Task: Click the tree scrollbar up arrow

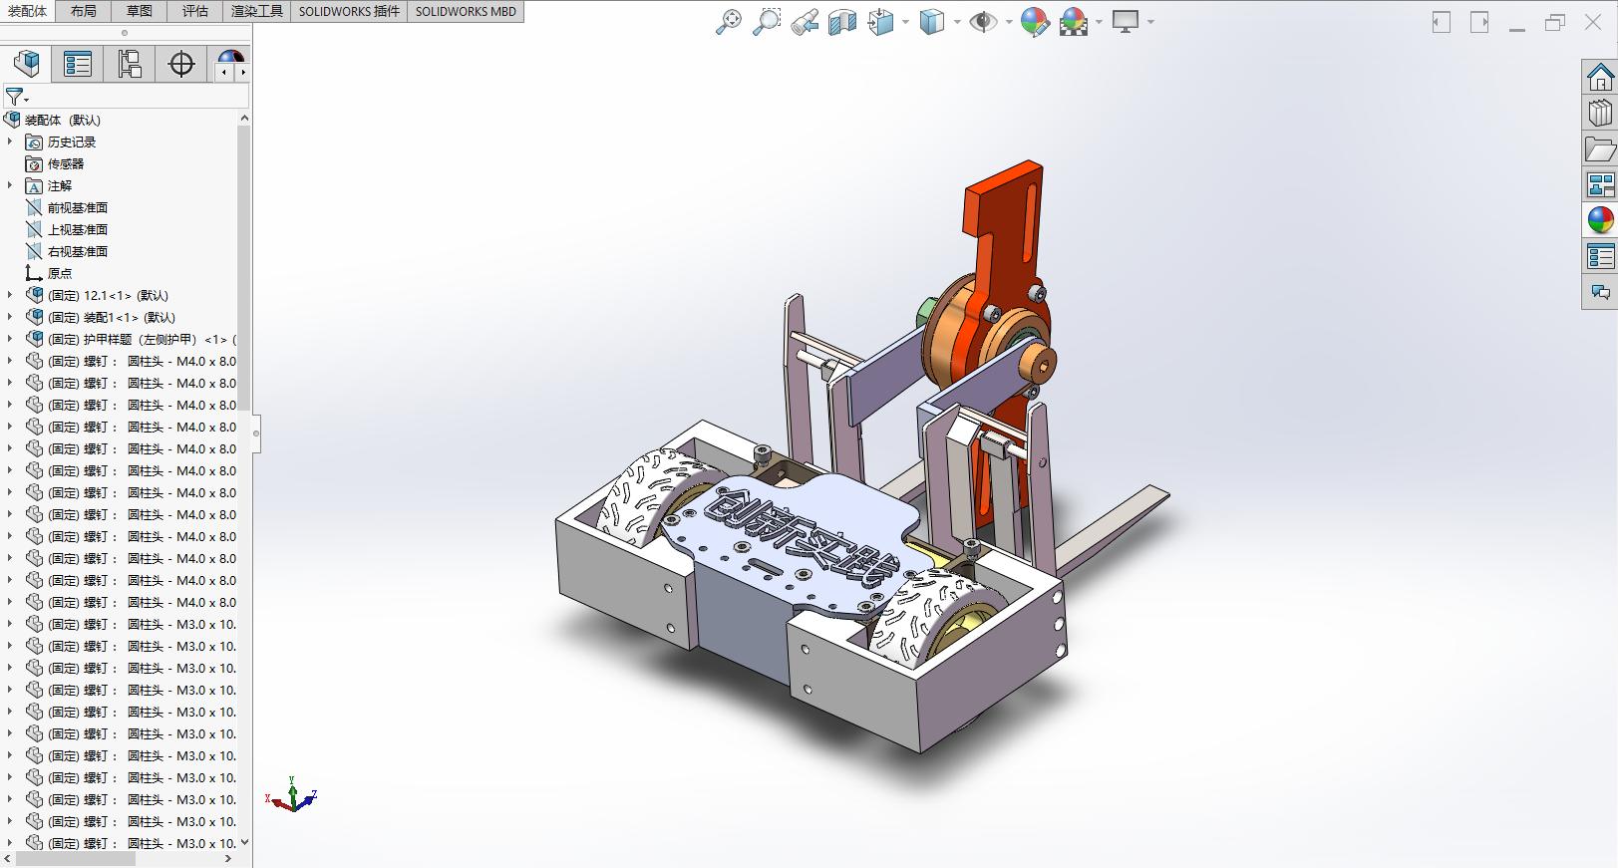Action: pyautogui.click(x=244, y=119)
